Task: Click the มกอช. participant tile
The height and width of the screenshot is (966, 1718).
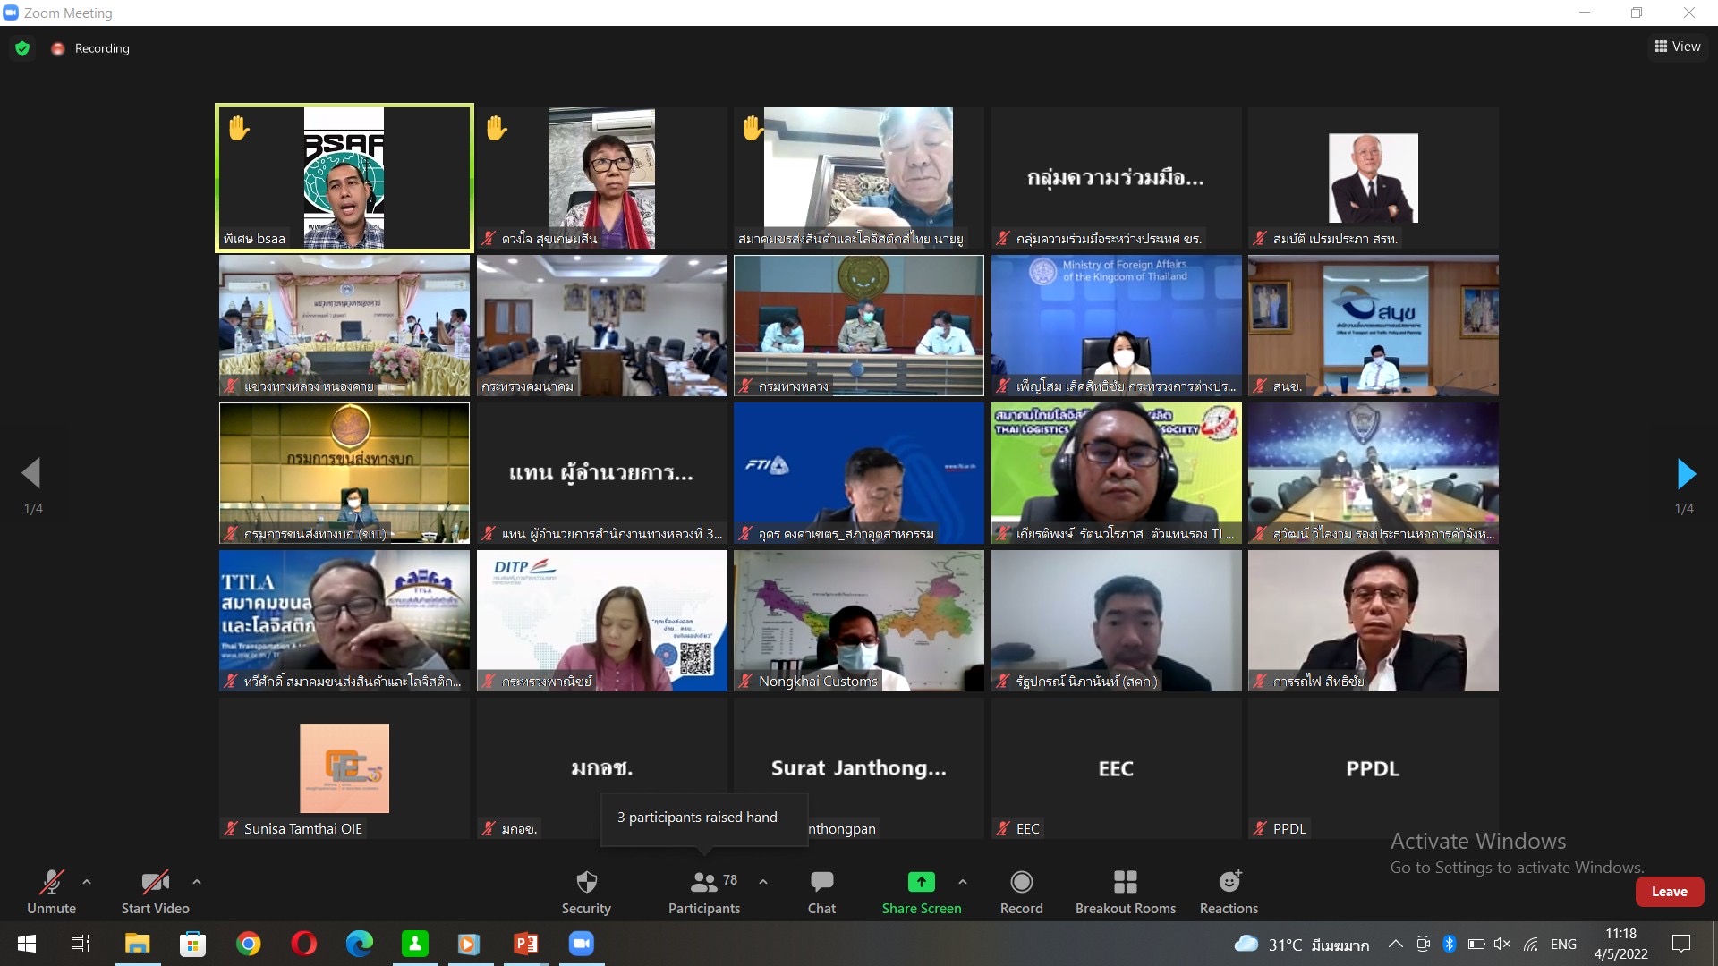Action: click(601, 768)
